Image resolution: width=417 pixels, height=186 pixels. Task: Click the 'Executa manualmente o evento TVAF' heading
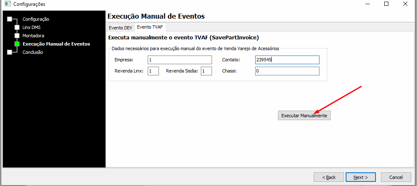(183, 38)
